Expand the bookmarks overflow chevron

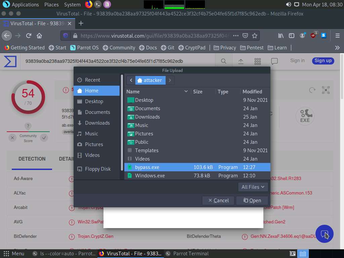pos(337,48)
